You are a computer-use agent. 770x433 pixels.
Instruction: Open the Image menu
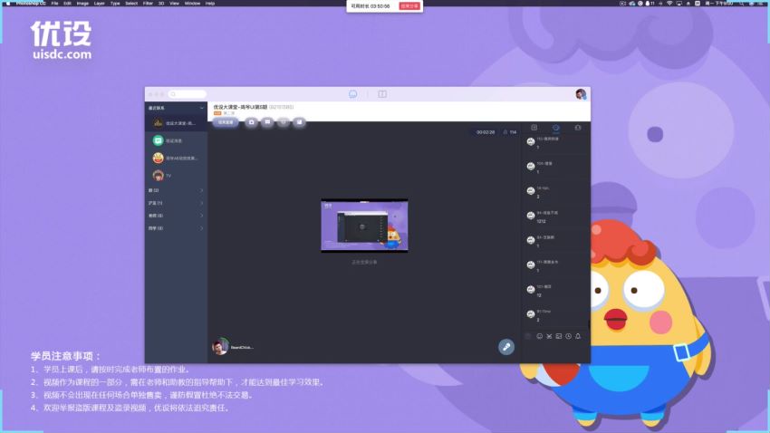click(x=82, y=3)
